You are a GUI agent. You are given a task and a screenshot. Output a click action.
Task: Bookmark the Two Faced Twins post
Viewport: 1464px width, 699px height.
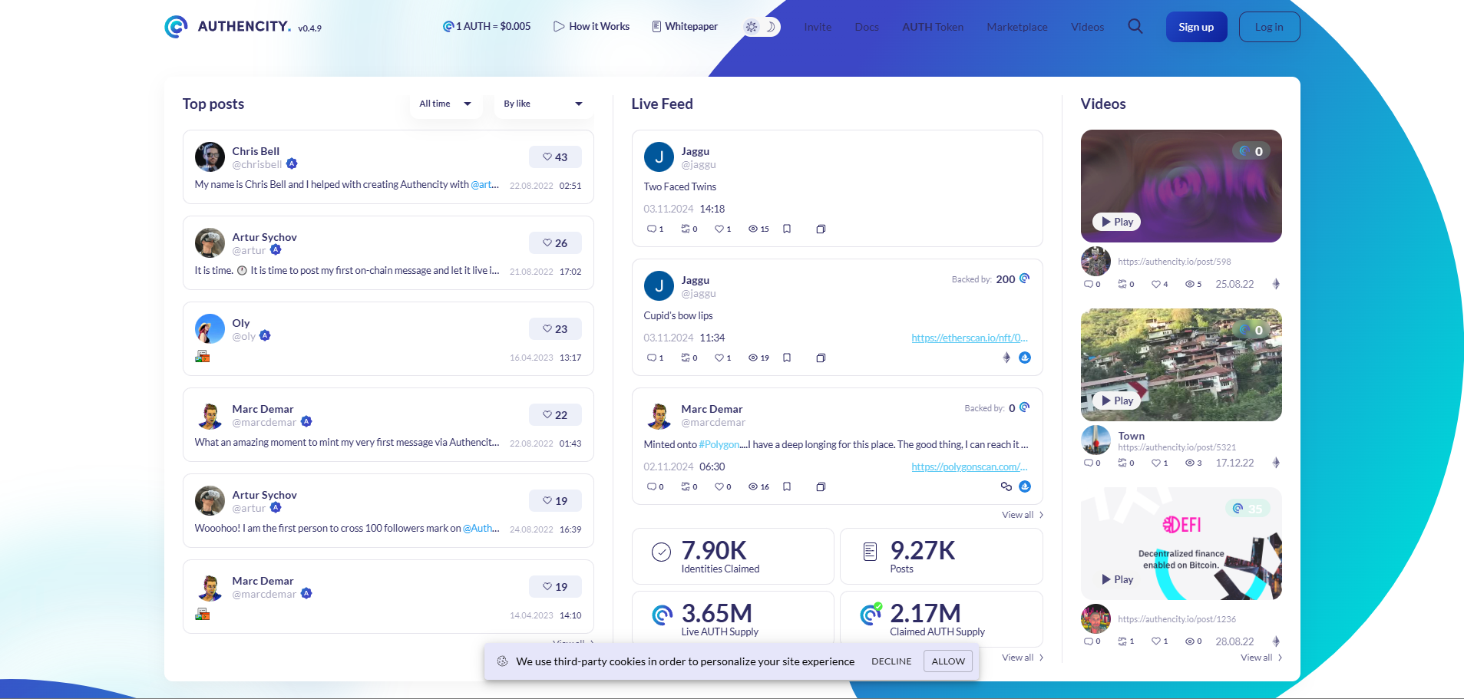pos(787,229)
